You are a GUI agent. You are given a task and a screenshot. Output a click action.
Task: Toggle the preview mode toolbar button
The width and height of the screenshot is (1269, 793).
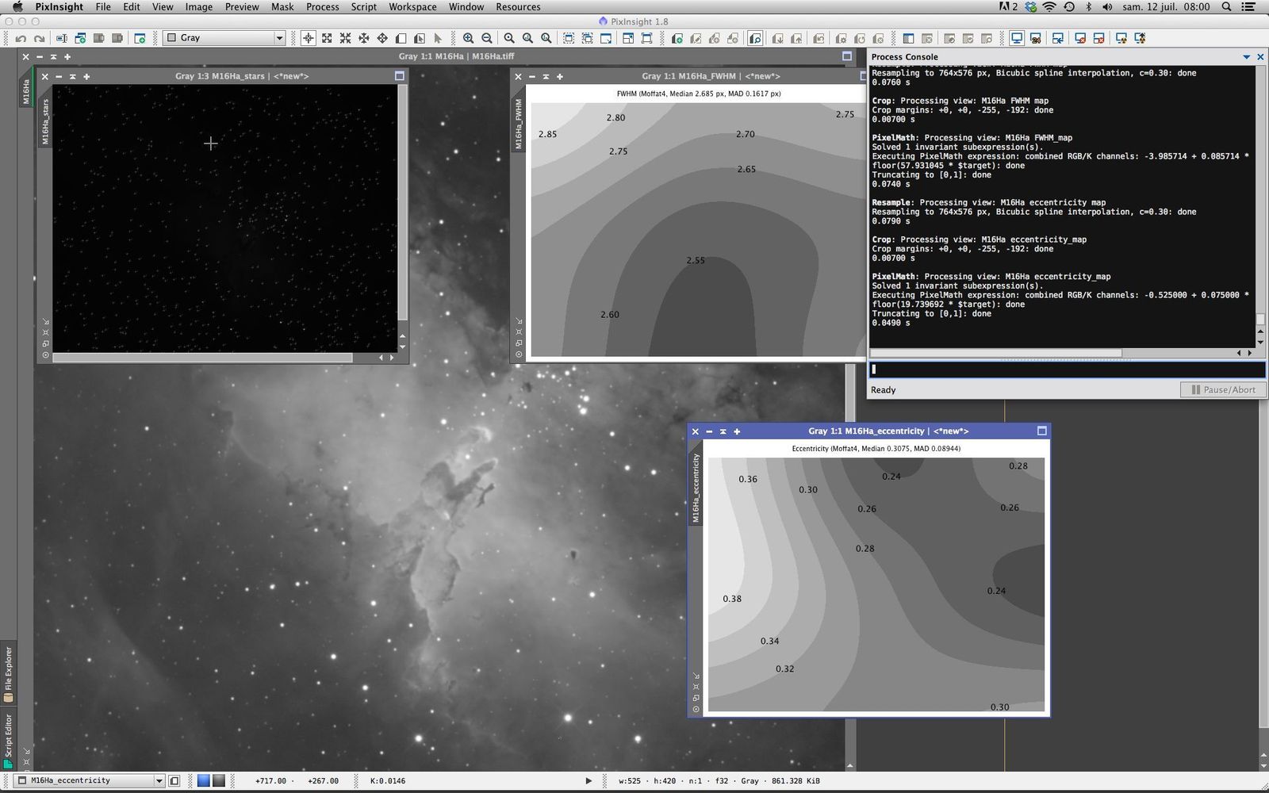point(754,38)
